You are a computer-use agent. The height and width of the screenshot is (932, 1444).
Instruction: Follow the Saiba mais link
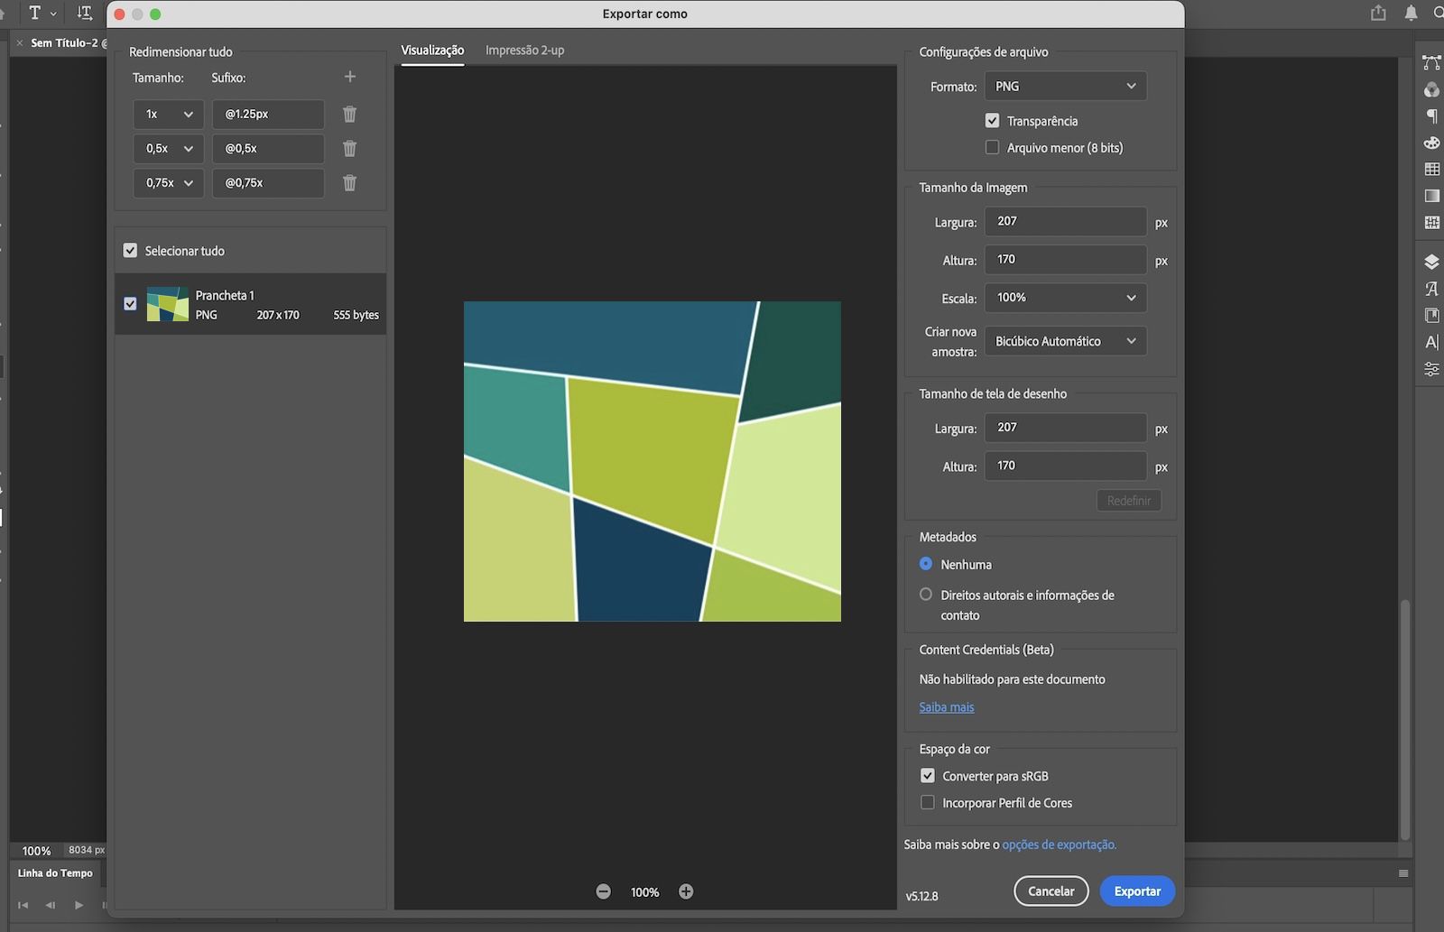click(x=946, y=707)
